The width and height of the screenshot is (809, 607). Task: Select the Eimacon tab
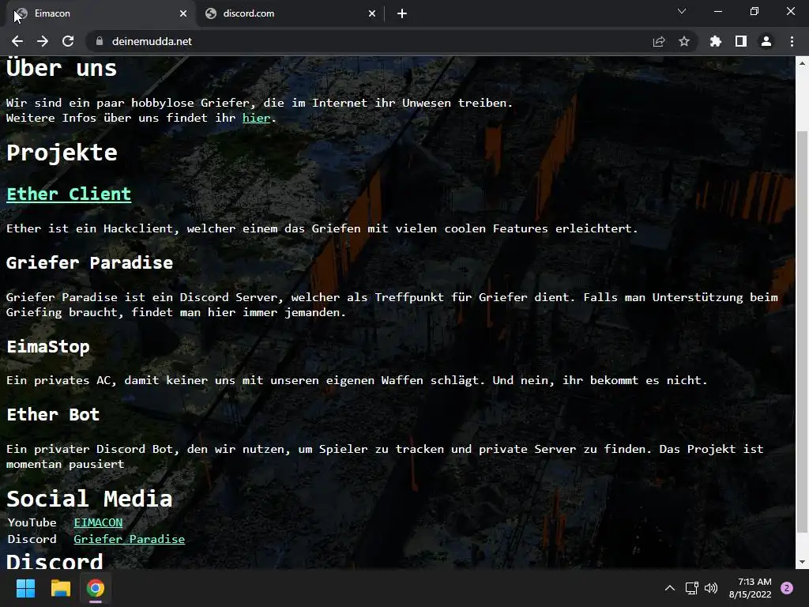pos(100,13)
